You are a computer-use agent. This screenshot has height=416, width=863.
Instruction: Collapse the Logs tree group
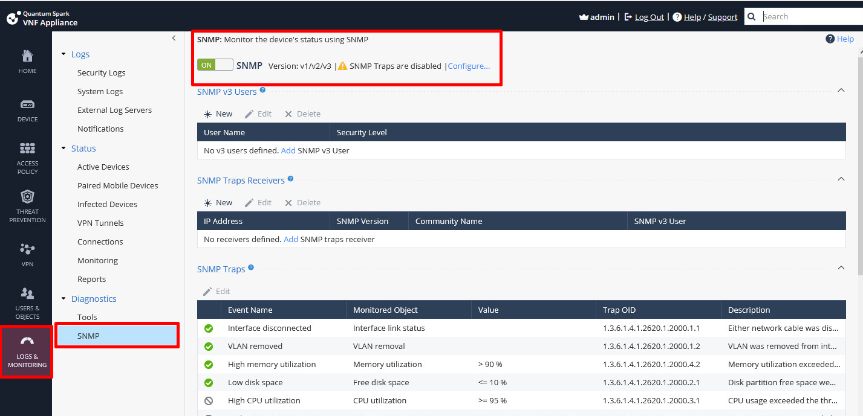[64, 54]
